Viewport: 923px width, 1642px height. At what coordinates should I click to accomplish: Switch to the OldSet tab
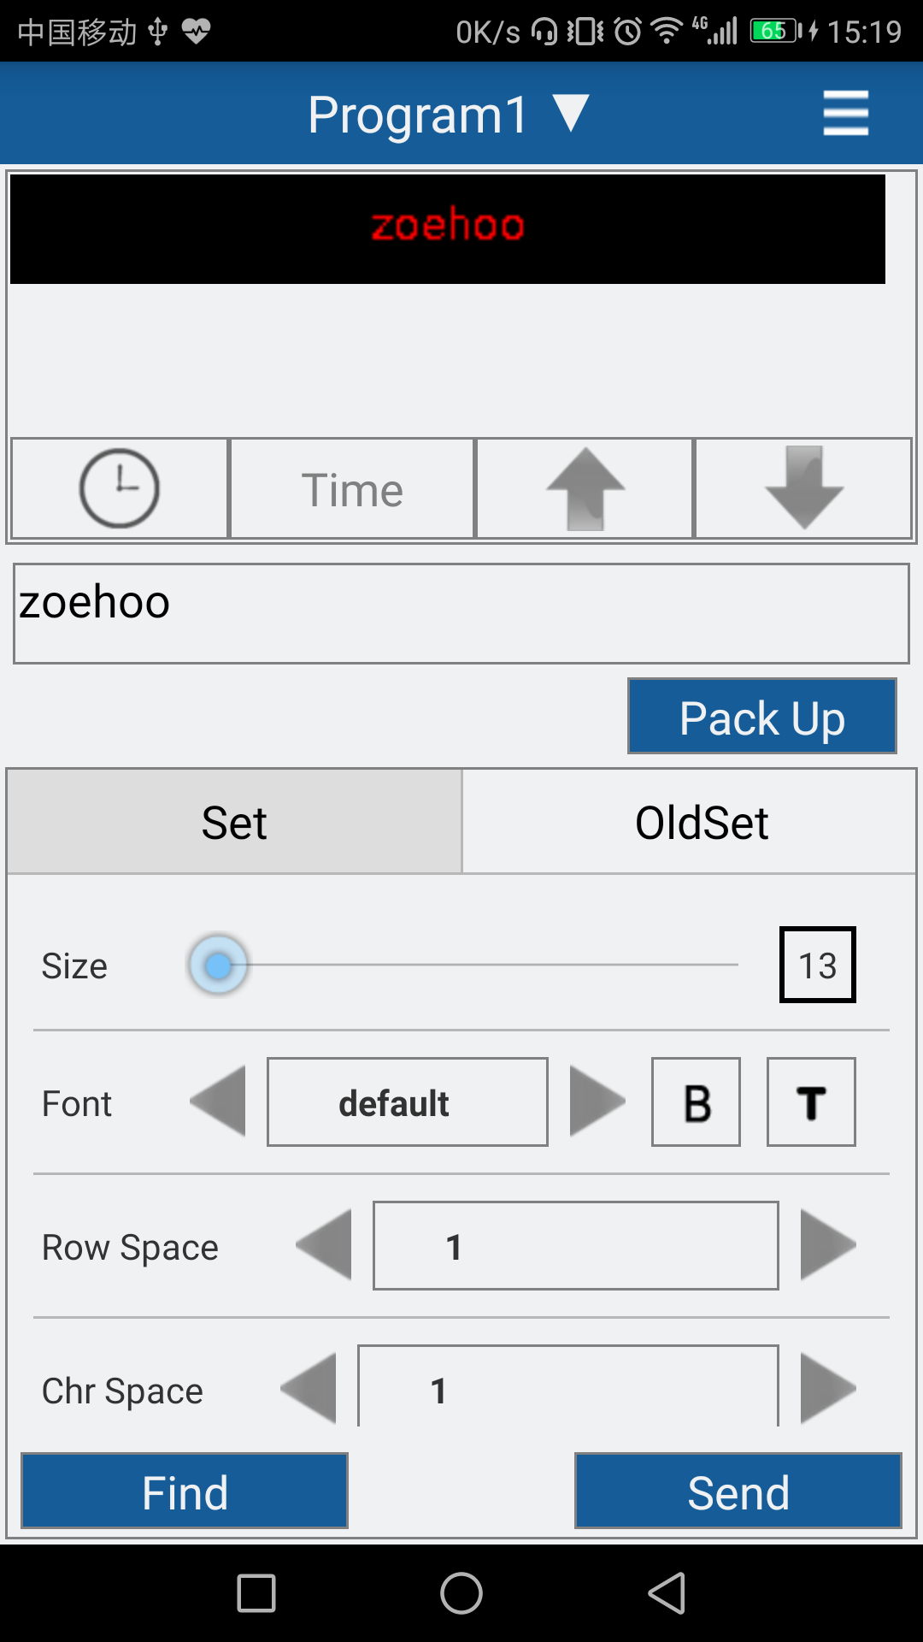(701, 822)
